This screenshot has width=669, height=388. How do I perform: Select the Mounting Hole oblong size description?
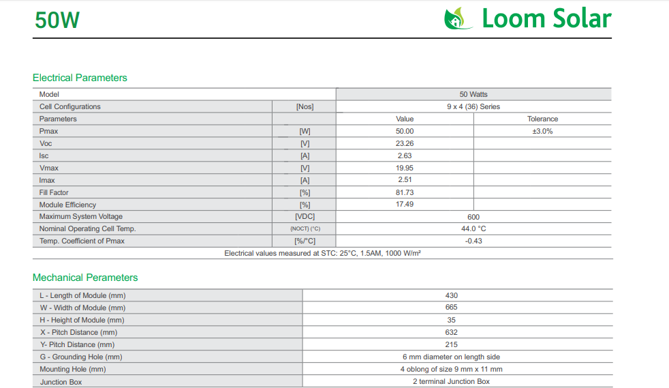pos(451,369)
